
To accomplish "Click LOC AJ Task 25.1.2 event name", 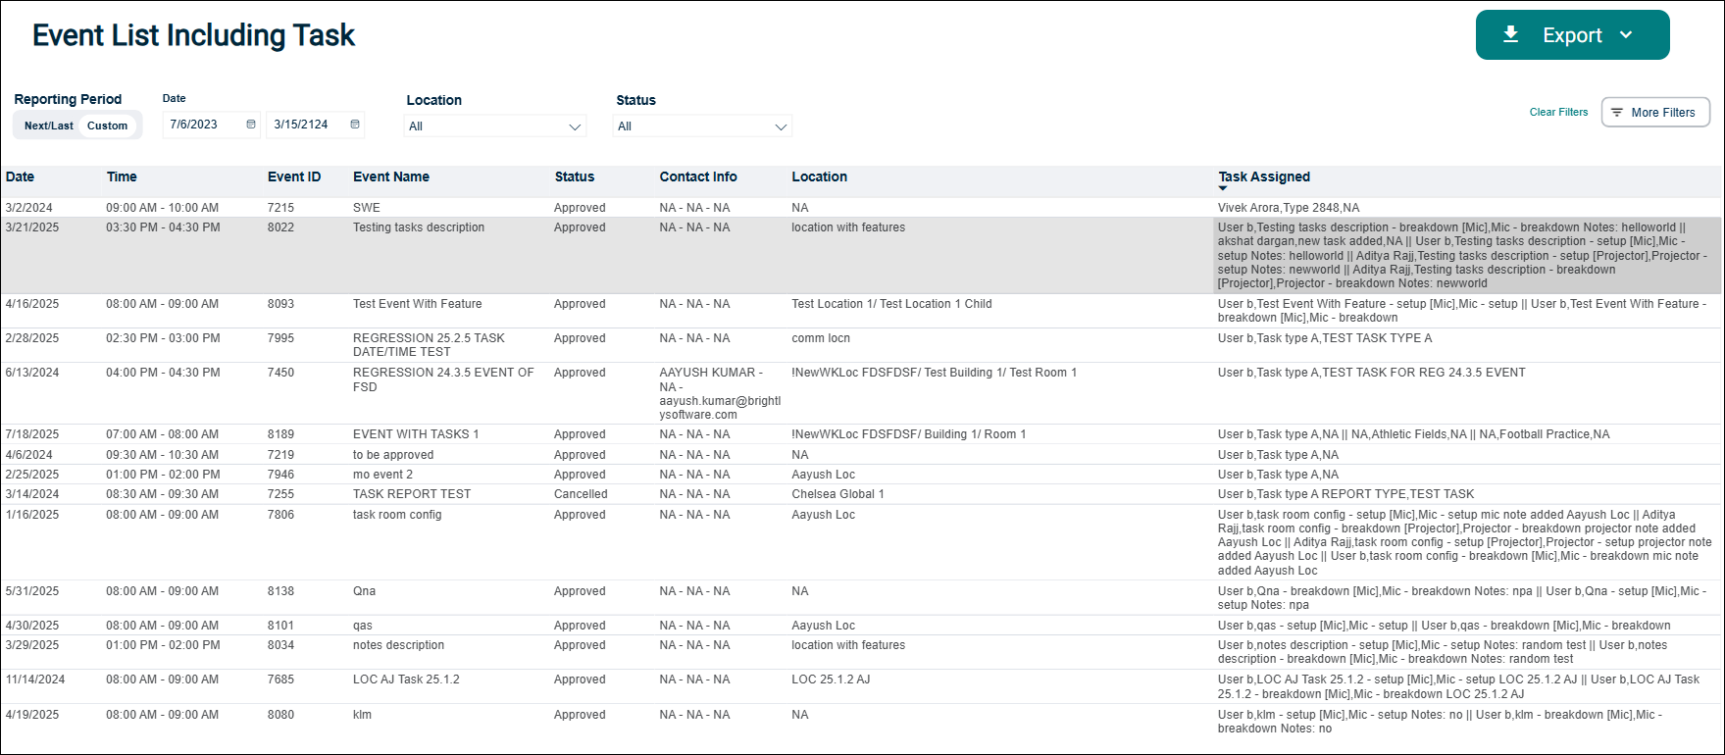I will (x=406, y=679).
